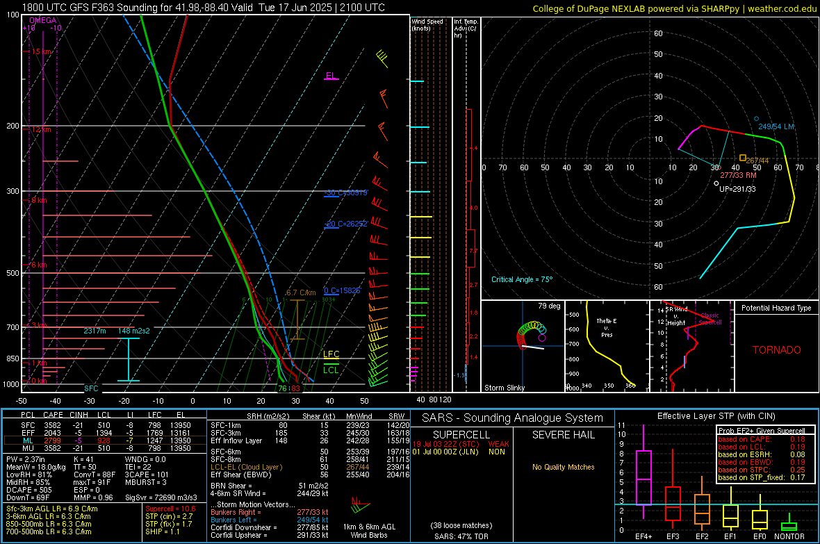The height and width of the screenshot is (544, 820).
Task: Click the 19 Jul 03 22Z (STC) WEAK analogue
Action: coord(461,443)
